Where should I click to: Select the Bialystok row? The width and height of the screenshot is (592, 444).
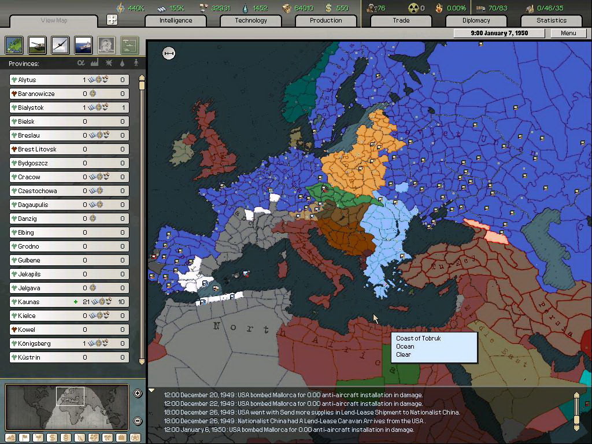click(69, 108)
